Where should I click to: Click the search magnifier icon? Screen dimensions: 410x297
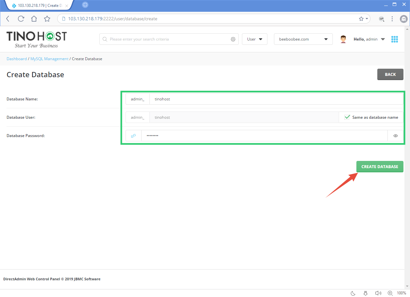tap(105, 39)
